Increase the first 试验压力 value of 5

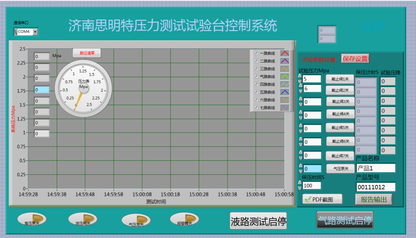pyautogui.click(x=300, y=76)
